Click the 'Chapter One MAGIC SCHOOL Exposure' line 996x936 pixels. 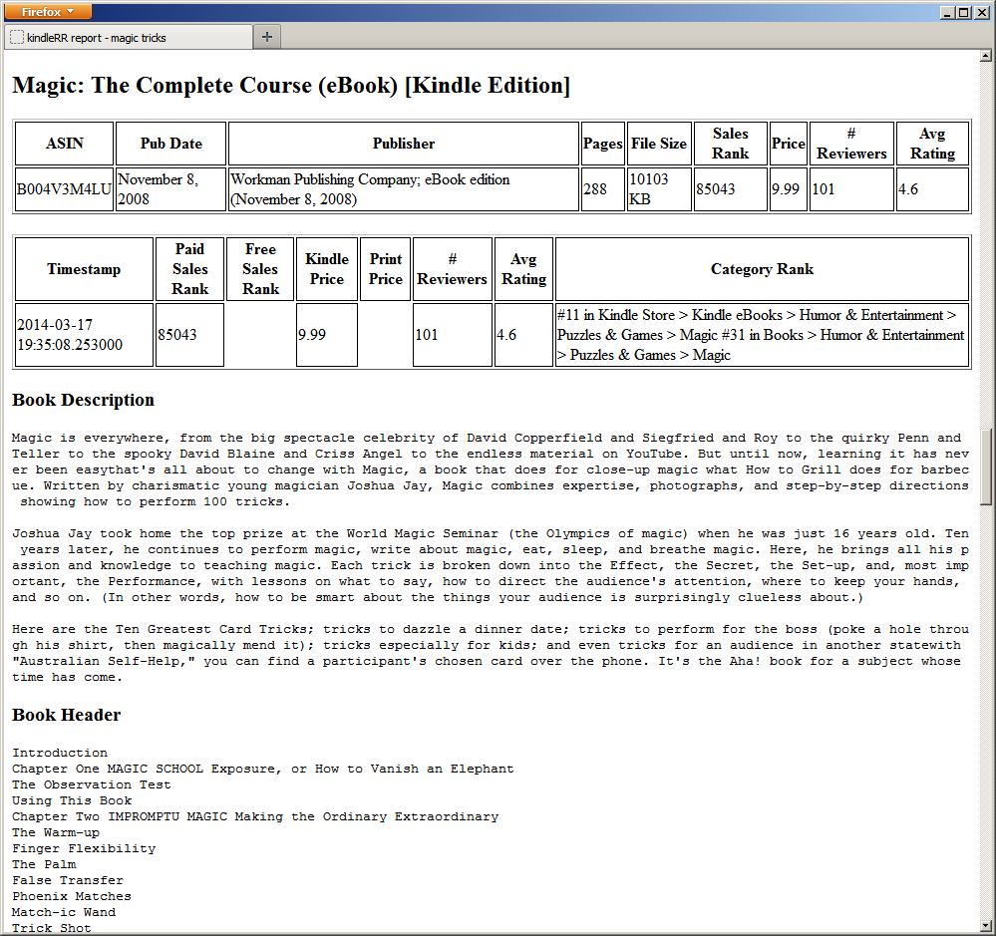(x=263, y=769)
